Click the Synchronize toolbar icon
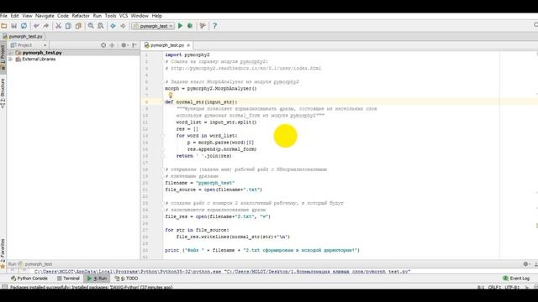538x302 pixels. tap(24, 26)
